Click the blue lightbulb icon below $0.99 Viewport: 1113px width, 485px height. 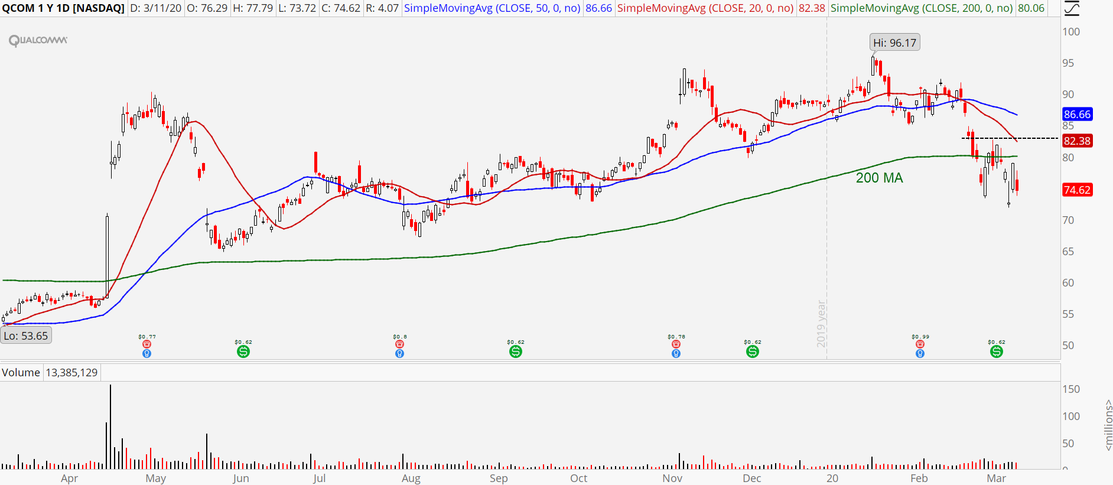[x=920, y=353]
